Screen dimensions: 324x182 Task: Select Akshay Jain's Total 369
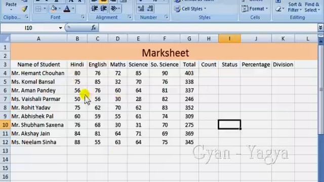coord(189,133)
